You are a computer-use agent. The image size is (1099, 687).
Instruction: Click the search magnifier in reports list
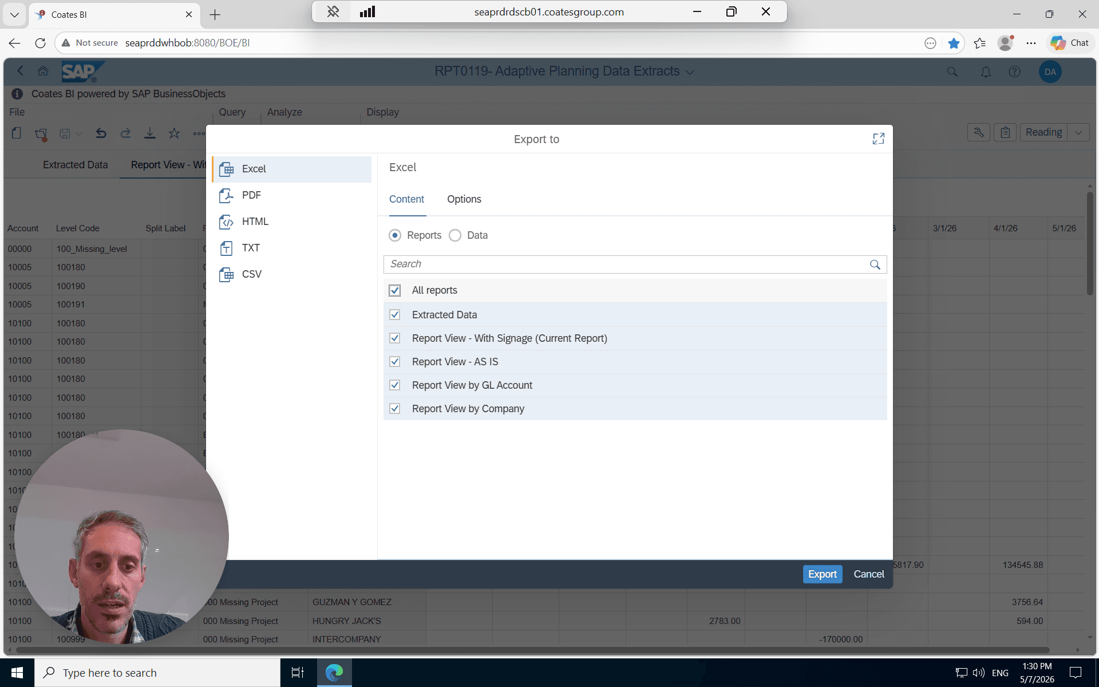tap(875, 264)
